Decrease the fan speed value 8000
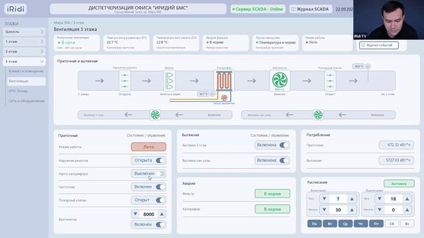Screen dimensions: 424x238 coord(135,214)
